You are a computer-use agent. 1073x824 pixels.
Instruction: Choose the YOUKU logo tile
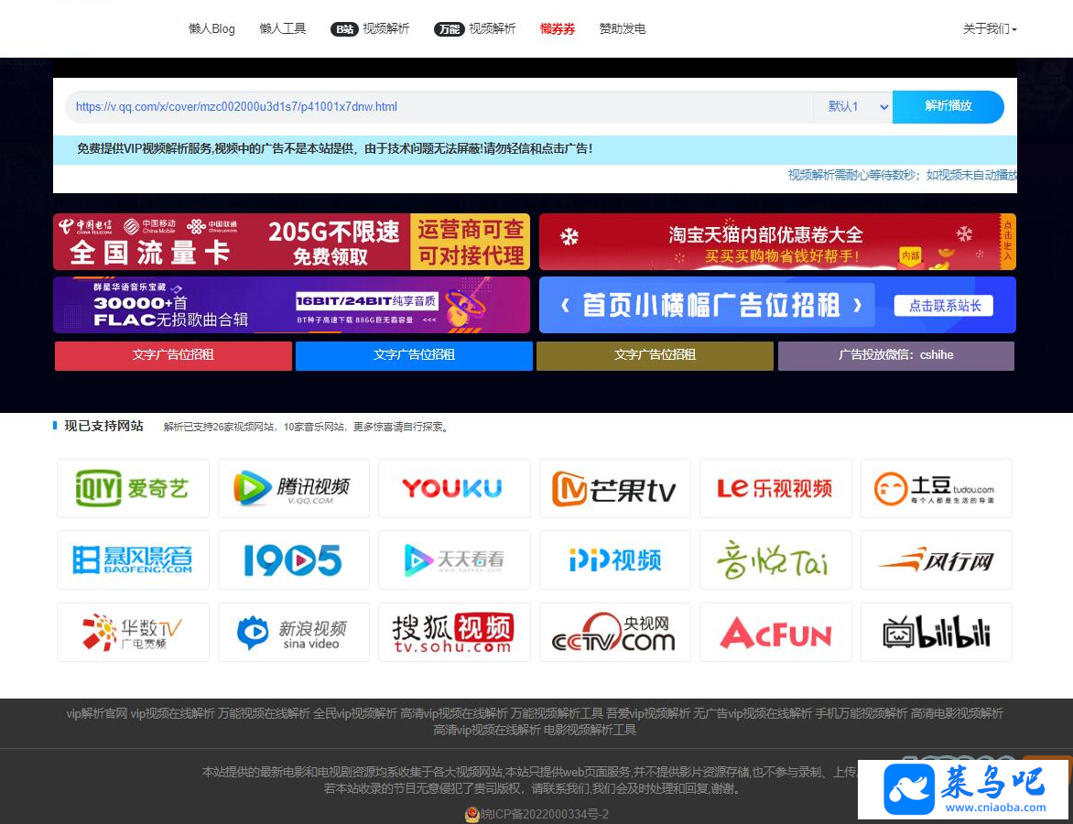(454, 488)
